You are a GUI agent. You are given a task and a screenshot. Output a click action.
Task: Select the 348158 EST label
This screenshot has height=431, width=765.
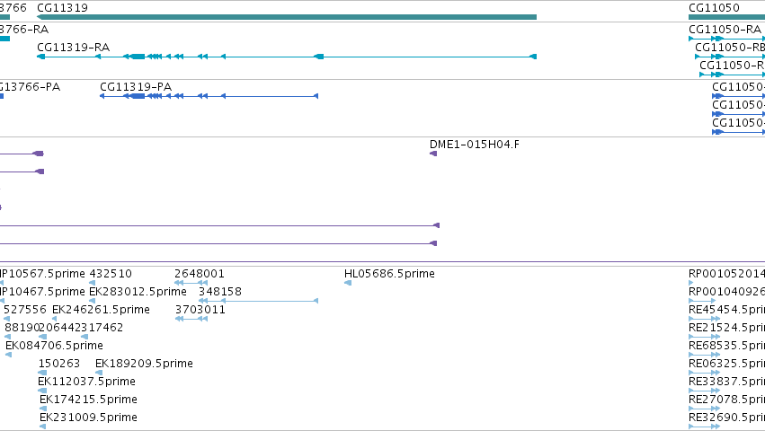pyautogui.click(x=220, y=292)
